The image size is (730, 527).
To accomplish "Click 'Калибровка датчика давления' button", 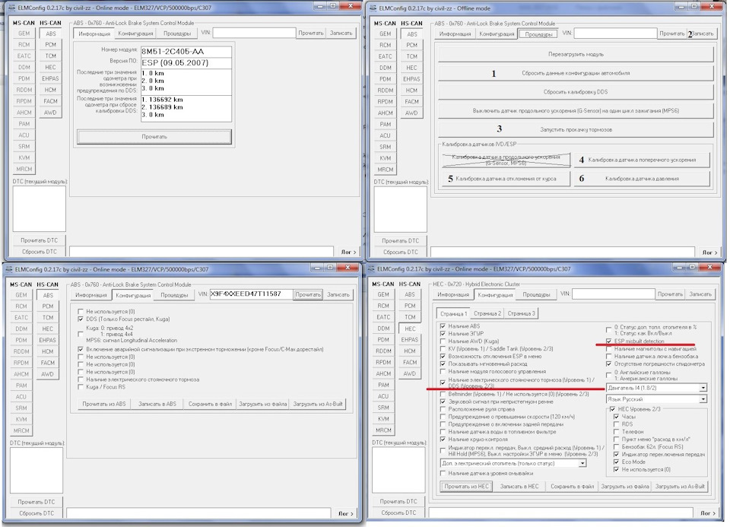I will click(642, 179).
